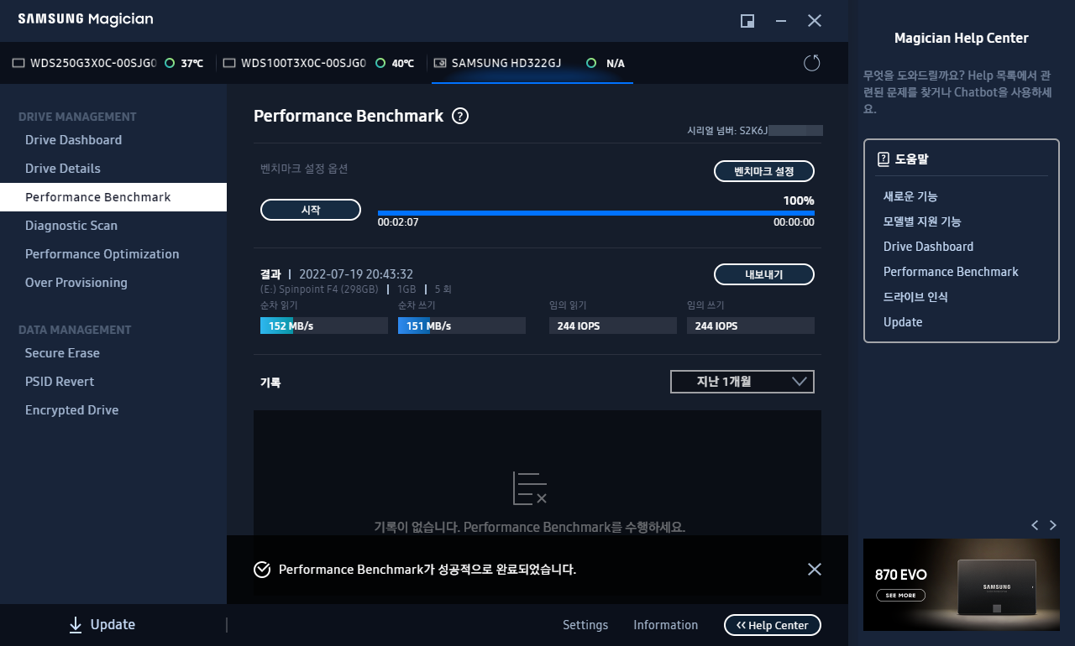Viewport: 1075px width, 646px height.
Task: Click the 244 IOPS random read value
Action: pos(579,326)
